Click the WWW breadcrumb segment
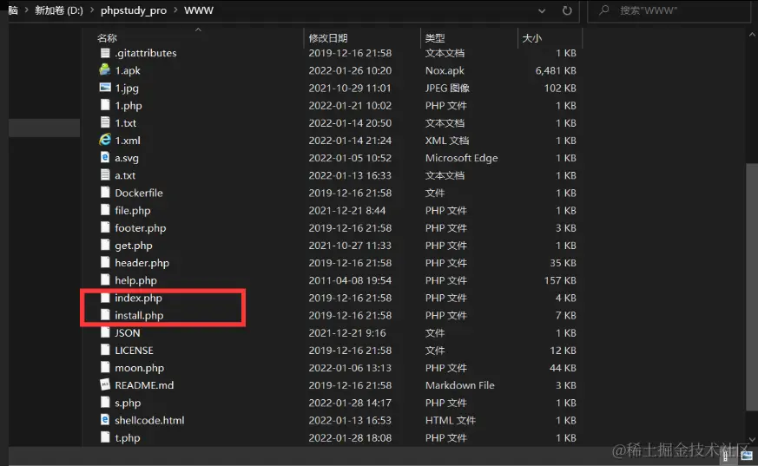This screenshot has height=466, width=758. (199, 10)
